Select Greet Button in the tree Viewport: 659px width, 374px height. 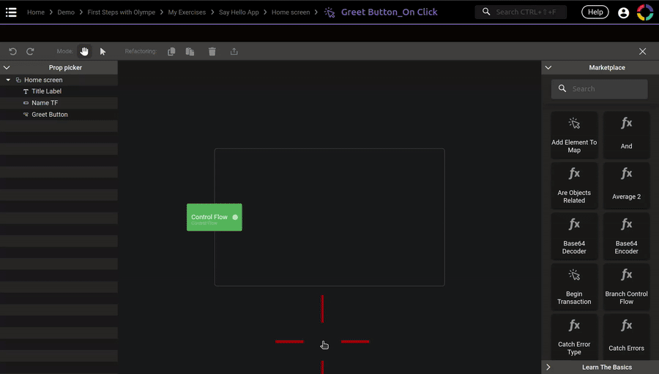click(50, 115)
